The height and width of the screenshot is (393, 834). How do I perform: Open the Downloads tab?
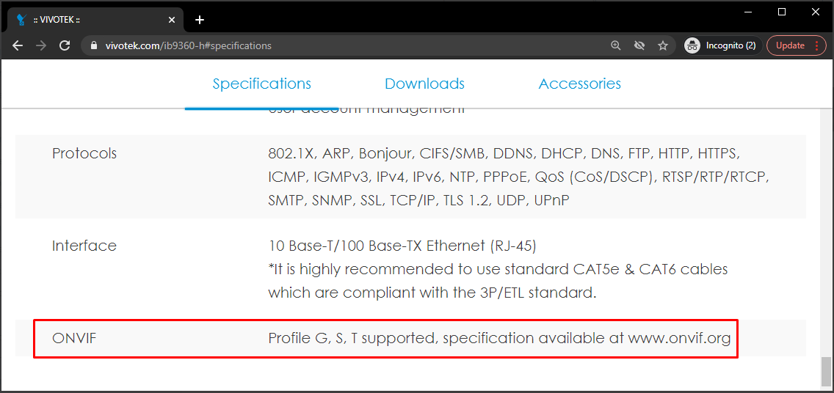pyautogui.click(x=424, y=84)
